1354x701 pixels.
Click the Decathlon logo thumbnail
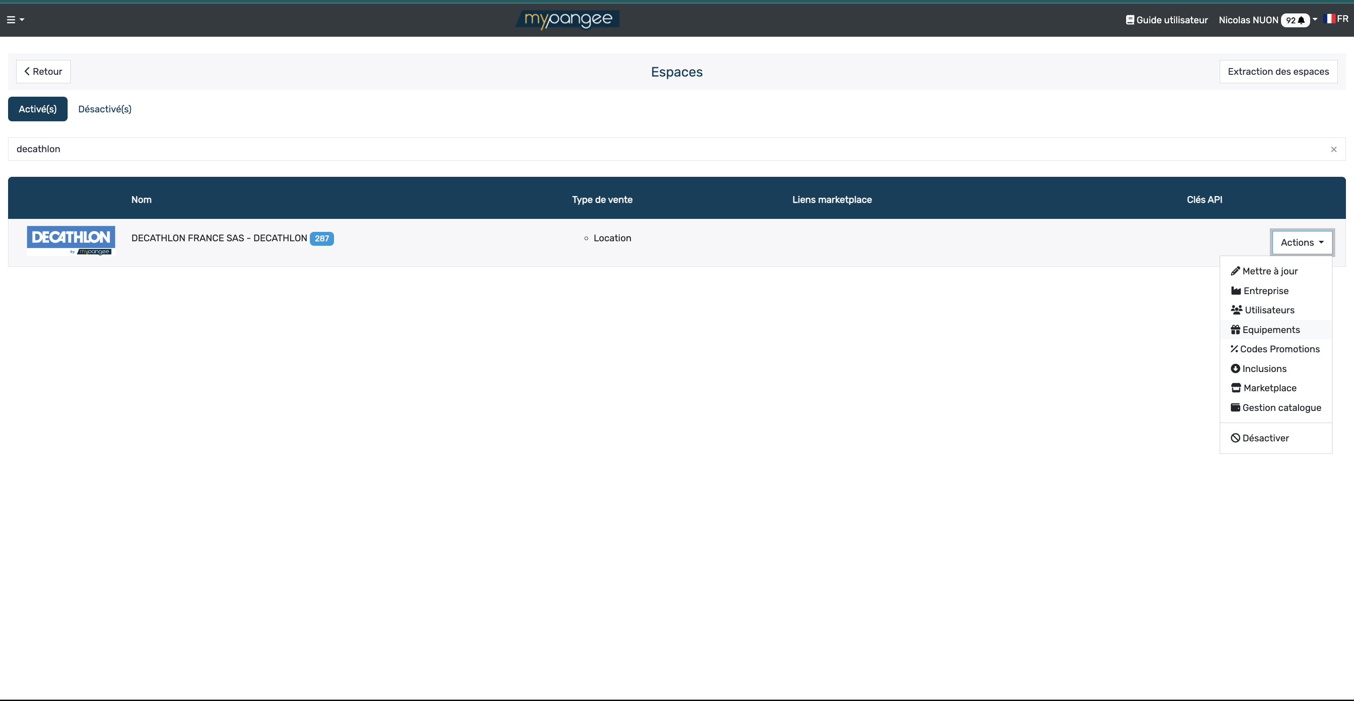[71, 240]
